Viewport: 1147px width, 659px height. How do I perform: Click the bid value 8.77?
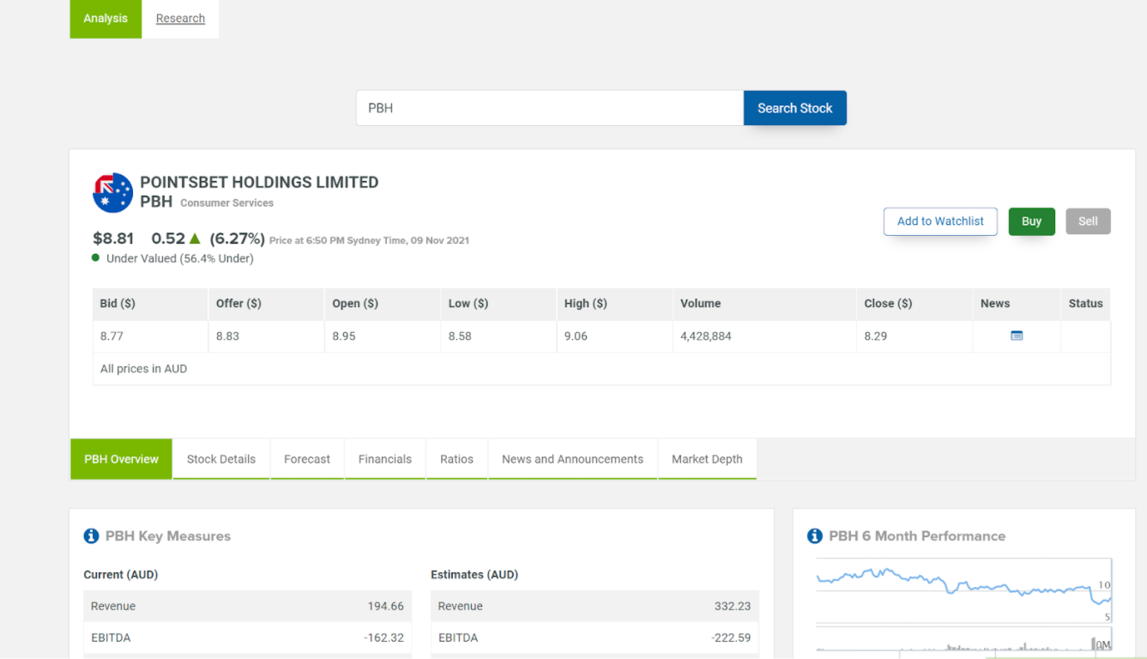(x=112, y=336)
